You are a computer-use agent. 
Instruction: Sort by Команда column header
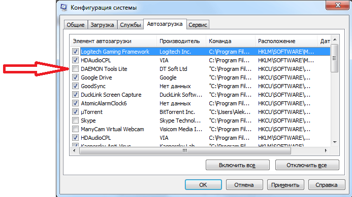pyautogui.click(x=230, y=41)
